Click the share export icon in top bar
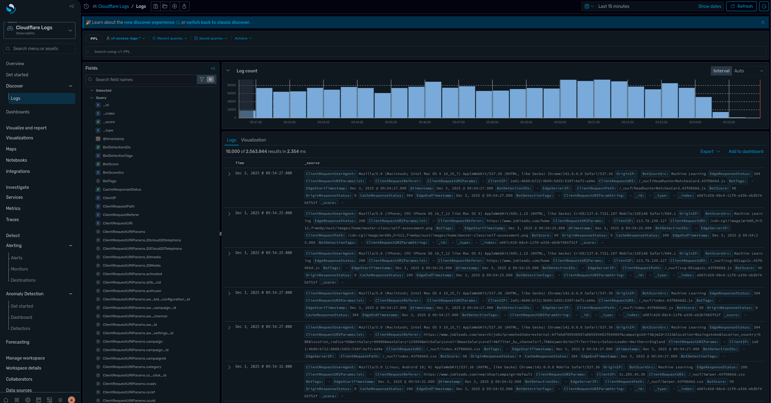 point(184,6)
